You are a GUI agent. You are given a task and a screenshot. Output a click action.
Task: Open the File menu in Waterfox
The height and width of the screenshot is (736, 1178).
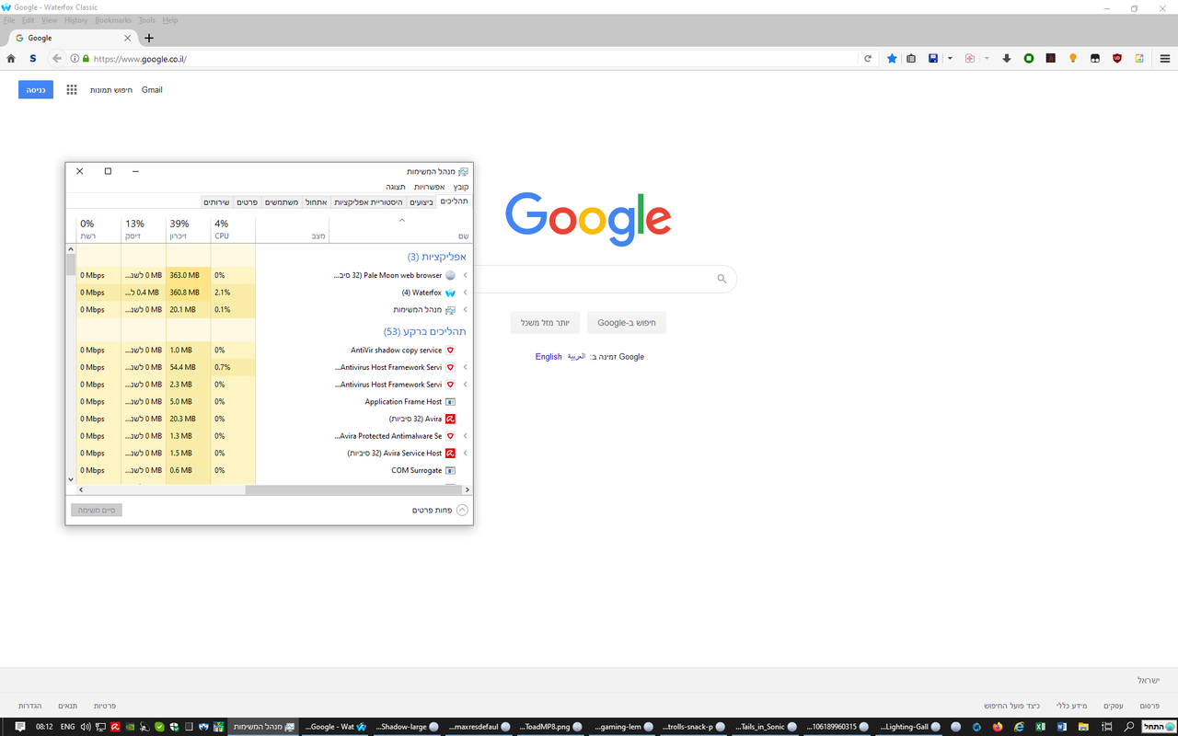tap(9, 19)
